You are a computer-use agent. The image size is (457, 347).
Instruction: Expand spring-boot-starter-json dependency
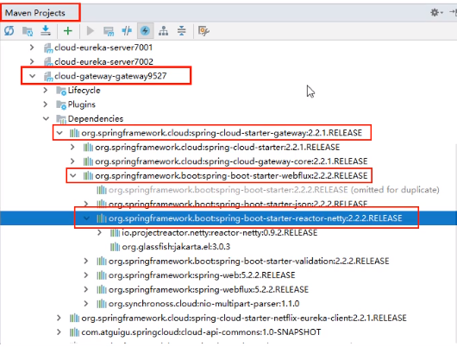tap(86, 204)
